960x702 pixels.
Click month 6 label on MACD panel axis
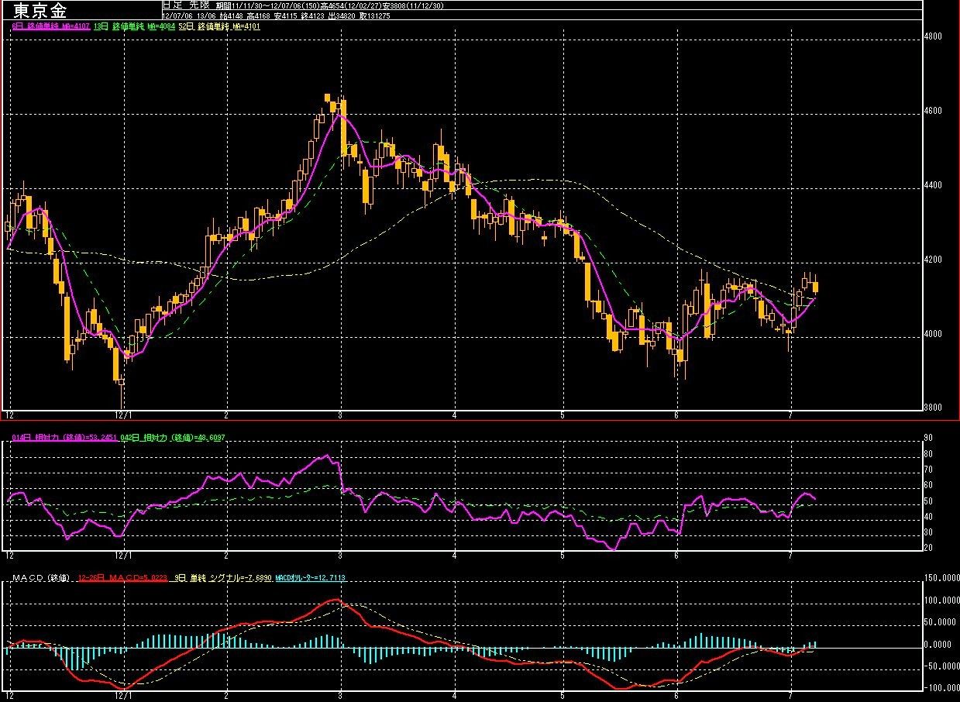[676, 697]
